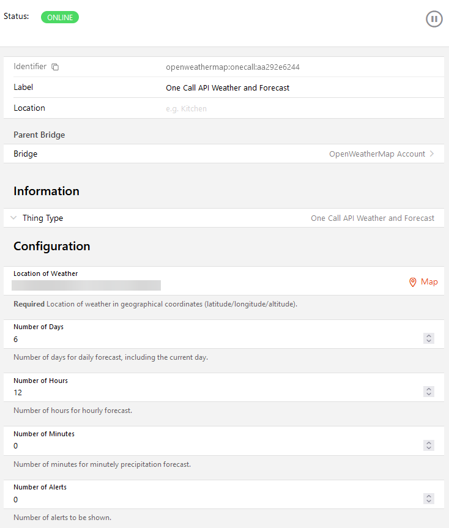
Task: Pause the thing with the pause icon
Action: [x=434, y=19]
